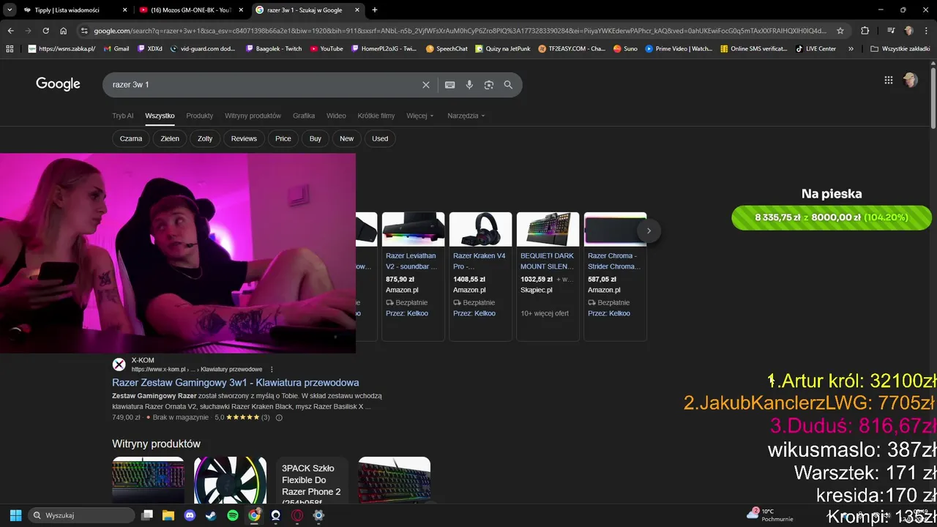This screenshot has height=527, width=937.
Task: Open apps grid in bookmarks bar
Action: click(x=10, y=49)
